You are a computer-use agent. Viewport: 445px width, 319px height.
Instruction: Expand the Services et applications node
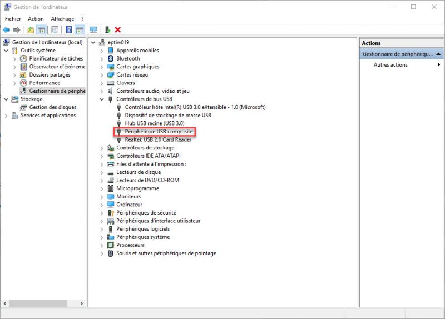coord(6,116)
